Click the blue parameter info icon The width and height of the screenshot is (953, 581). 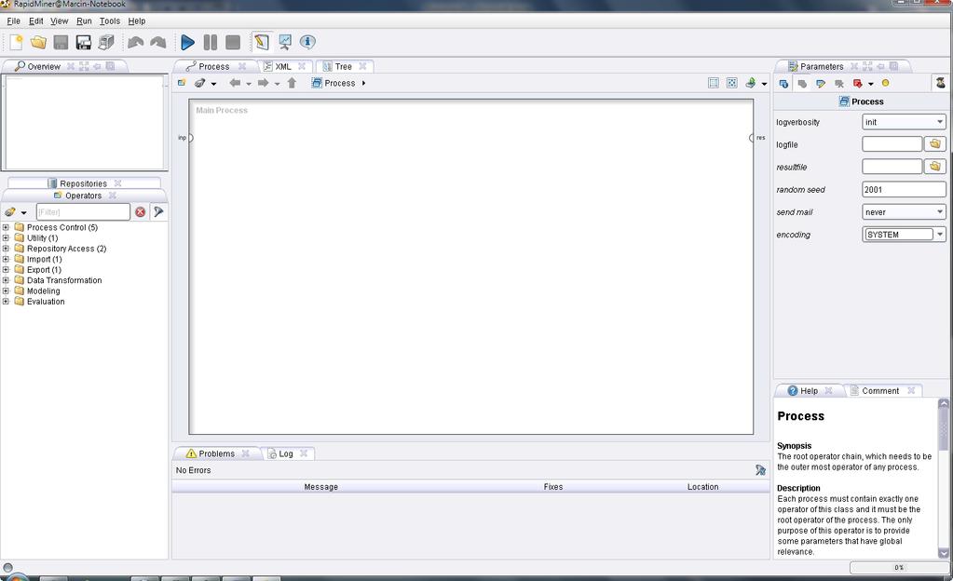pyautogui.click(x=783, y=83)
